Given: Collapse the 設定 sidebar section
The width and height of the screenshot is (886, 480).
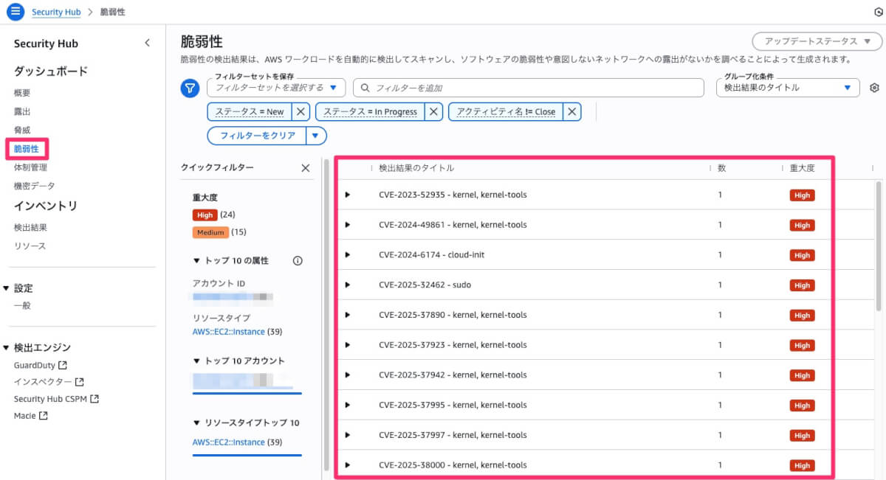Looking at the screenshot, I should [6, 288].
